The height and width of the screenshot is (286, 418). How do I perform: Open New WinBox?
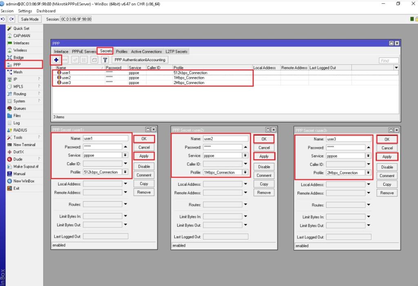point(24,181)
